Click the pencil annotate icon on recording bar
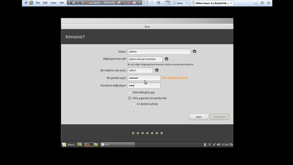The image size is (293, 165). (119, 3)
